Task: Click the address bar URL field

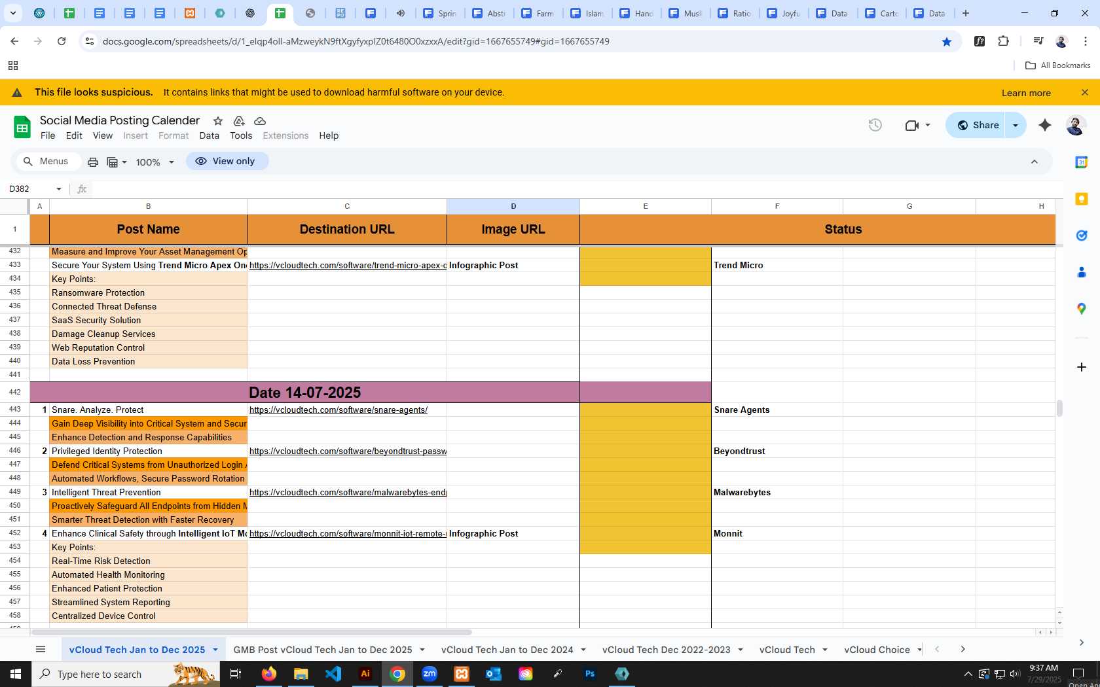Action: click(x=511, y=41)
